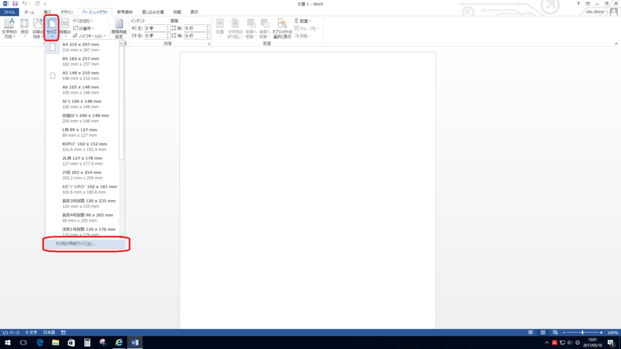Open the 区切り breaks dropdown
The height and width of the screenshot is (349, 621).
tap(82, 21)
